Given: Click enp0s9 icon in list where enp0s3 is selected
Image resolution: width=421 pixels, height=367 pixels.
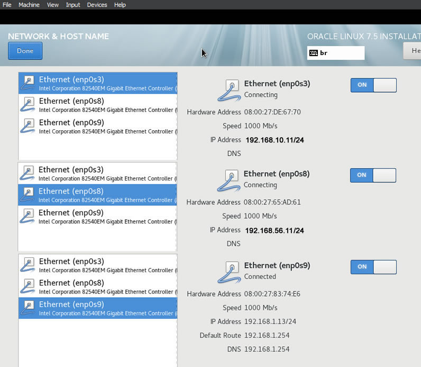Looking at the screenshot, I should click(x=28, y=126).
